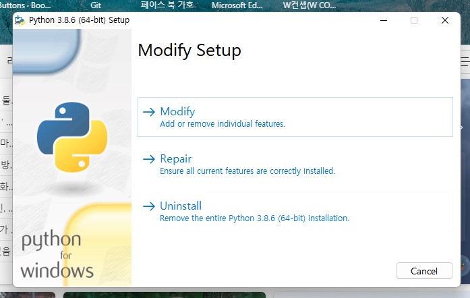The image size is (470, 298).
Task: Cancel the Python setup dialog
Action: 424,271
